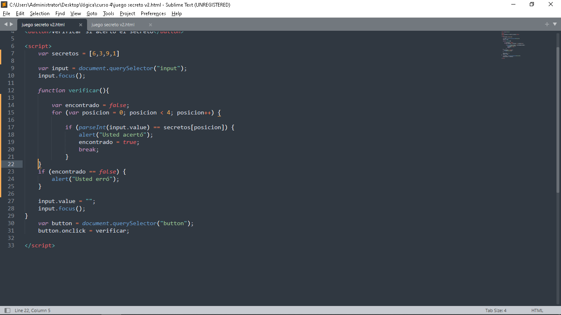Click line number 33 in gutter
The width and height of the screenshot is (561, 315).
[11, 245]
